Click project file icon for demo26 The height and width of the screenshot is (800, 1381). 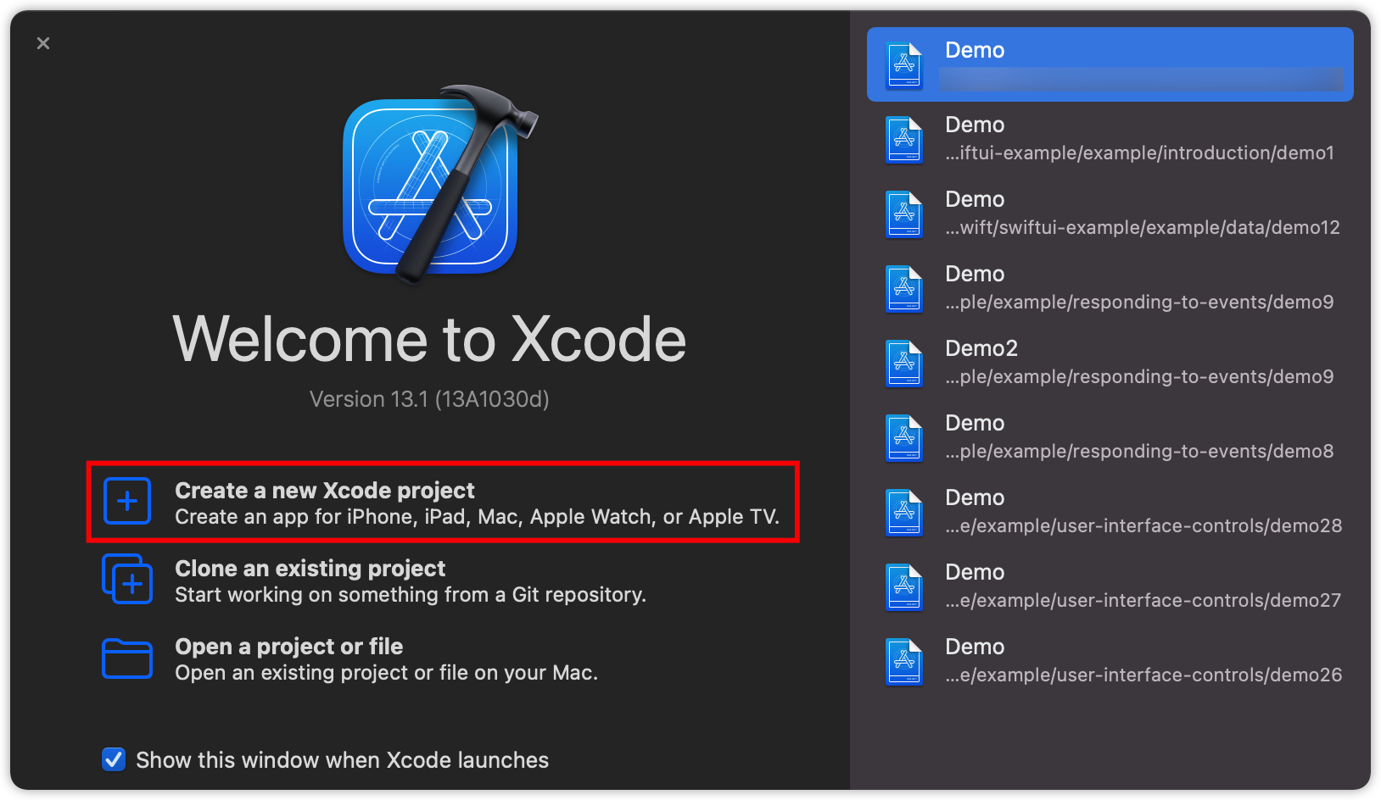904,661
